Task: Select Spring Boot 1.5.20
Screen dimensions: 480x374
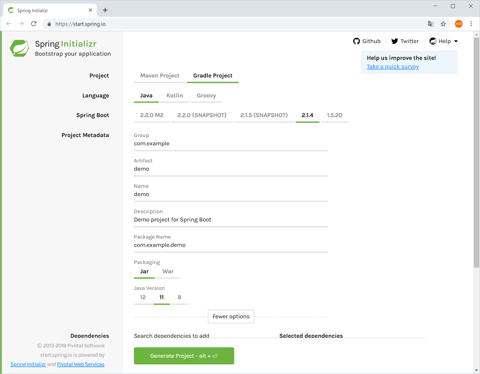Action: [x=334, y=115]
